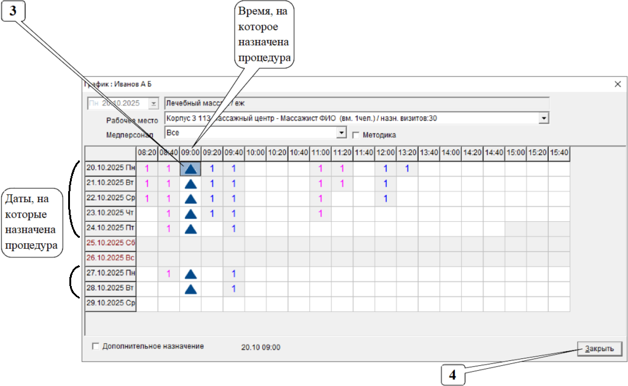Click the 09:00 time column header
Screen dimensions: 628x386
tap(190, 152)
